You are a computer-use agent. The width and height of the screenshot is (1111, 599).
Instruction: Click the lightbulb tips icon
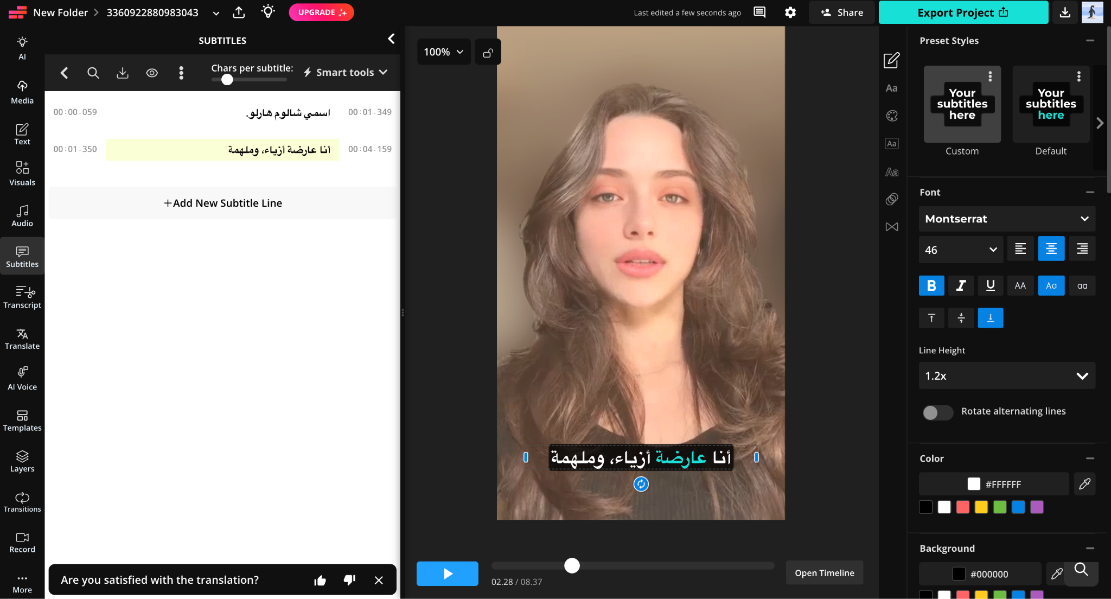click(x=268, y=12)
